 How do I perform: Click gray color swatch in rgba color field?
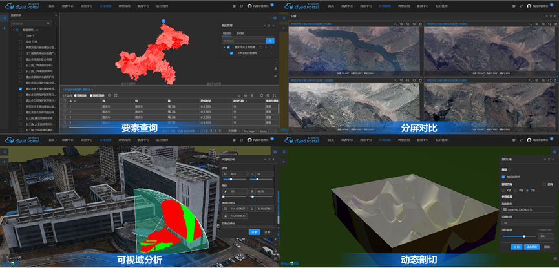point(505,209)
